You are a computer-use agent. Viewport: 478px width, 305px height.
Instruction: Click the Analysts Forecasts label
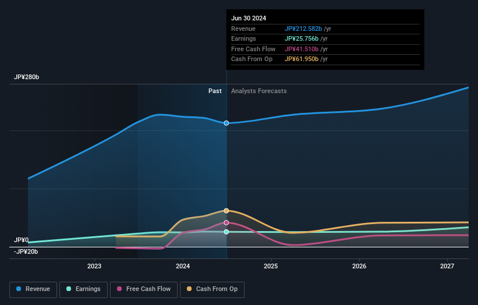pos(259,91)
